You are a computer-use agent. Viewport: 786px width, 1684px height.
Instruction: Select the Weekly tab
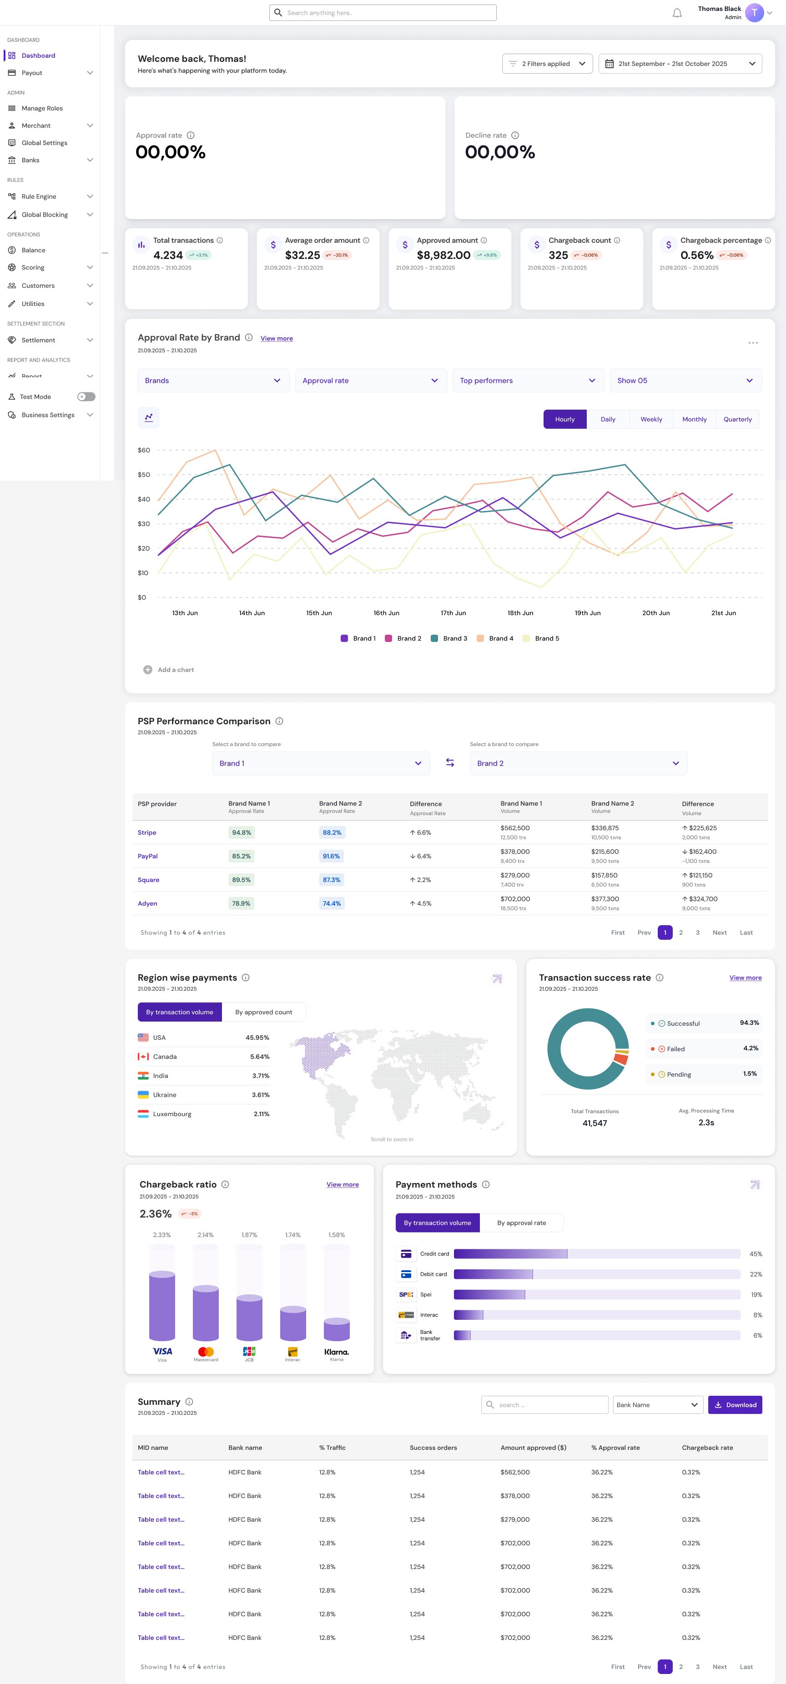coord(651,419)
